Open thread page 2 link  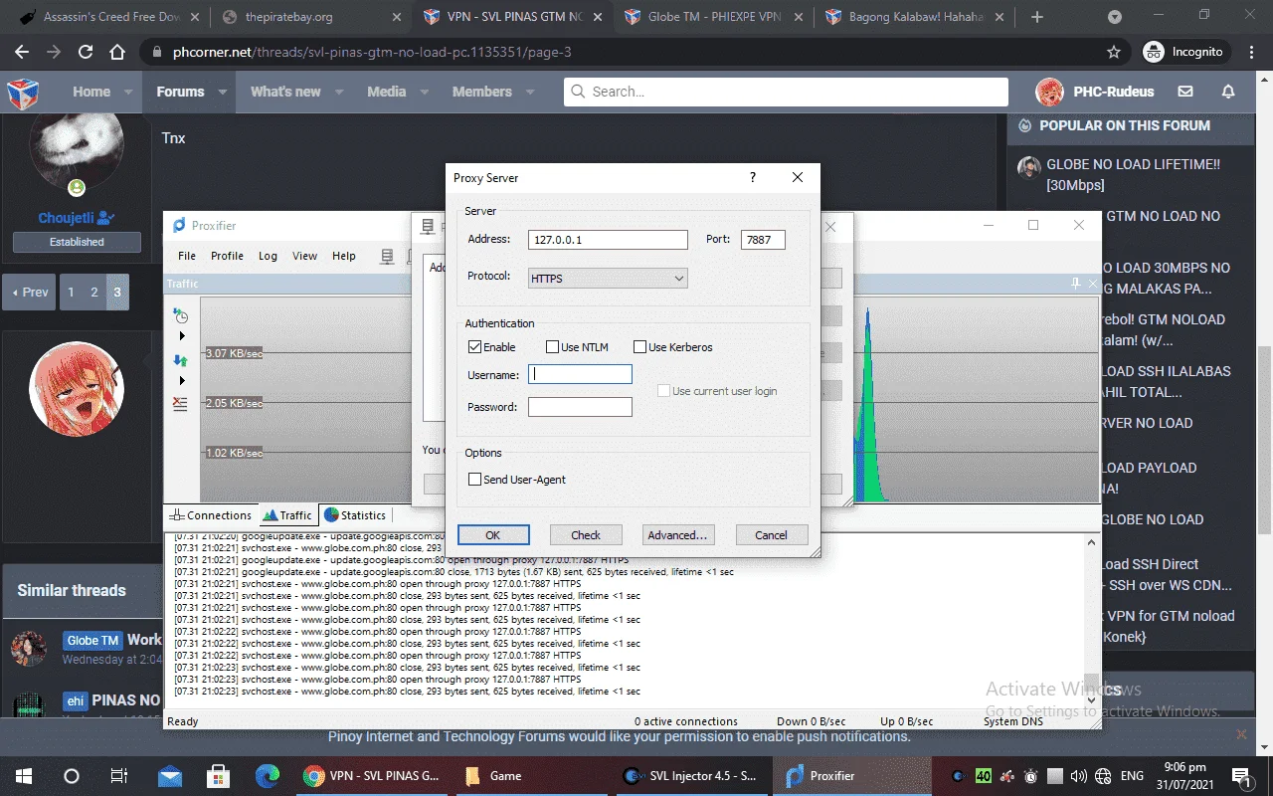(x=94, y=293)
